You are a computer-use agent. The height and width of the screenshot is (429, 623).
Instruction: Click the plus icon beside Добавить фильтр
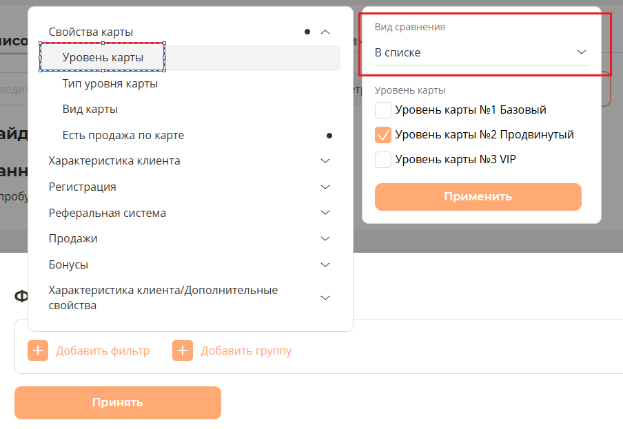pyautogui.click(x=38, y=350)
